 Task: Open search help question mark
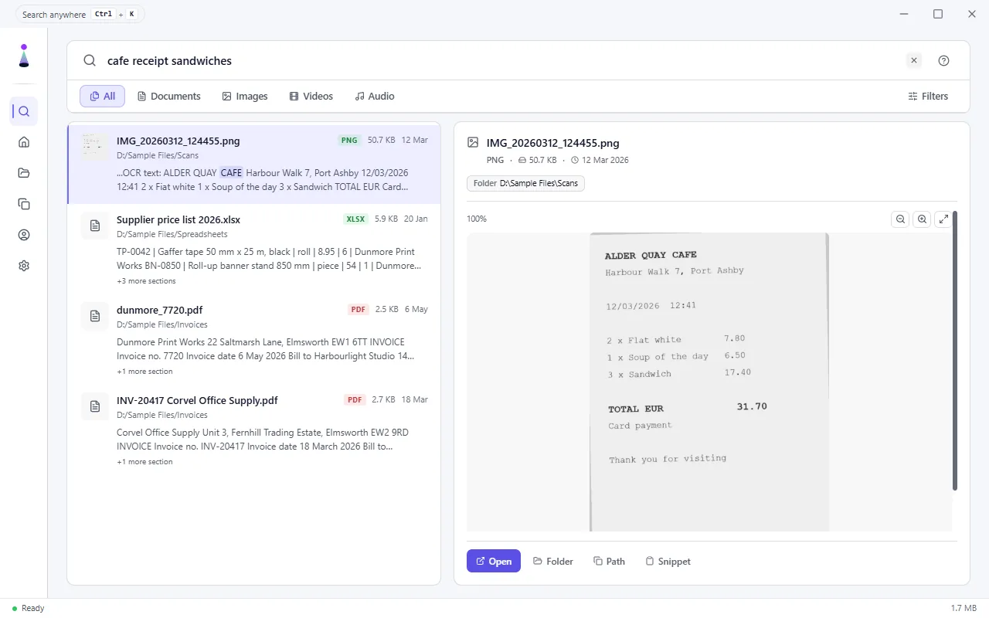(943, 61)
